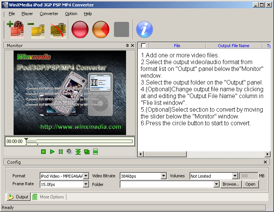Click the Ready status bar text
Image resolution: width=274 pixels, height=212 pixels.
tap(8, 207)
